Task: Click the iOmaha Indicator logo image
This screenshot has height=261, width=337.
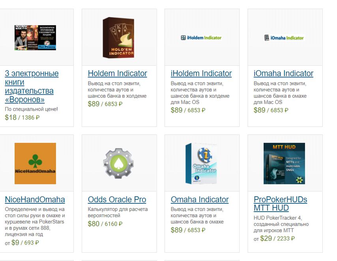Action: pyautogui.click(x=284, y=38)
